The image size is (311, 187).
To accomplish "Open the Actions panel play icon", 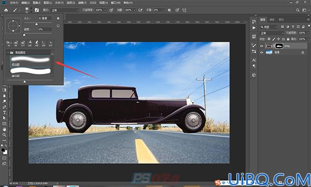I will point(254,28).
